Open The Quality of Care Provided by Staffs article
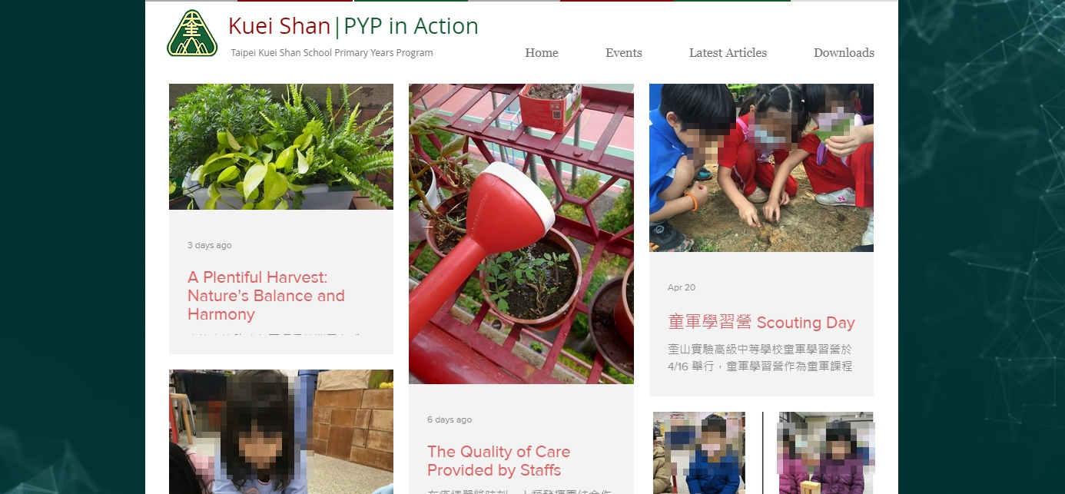 499,461
